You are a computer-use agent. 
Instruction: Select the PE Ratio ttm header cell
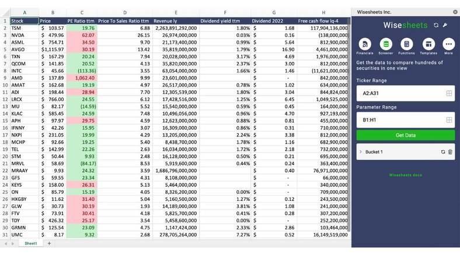click(82, 21)
